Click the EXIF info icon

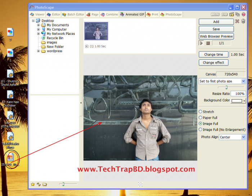[x=225, y=14]
